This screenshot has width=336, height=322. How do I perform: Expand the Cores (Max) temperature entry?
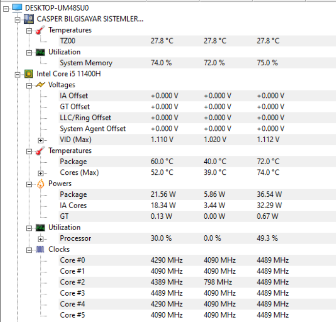(40, 173)
